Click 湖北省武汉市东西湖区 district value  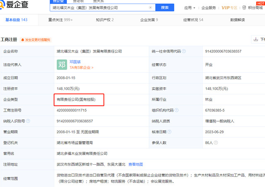[223, 78]
